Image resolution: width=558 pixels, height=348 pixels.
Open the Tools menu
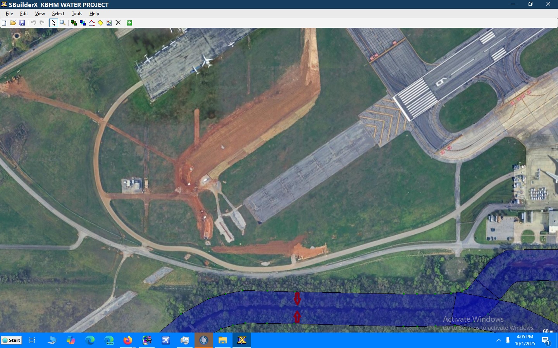[x=77, y=14]
